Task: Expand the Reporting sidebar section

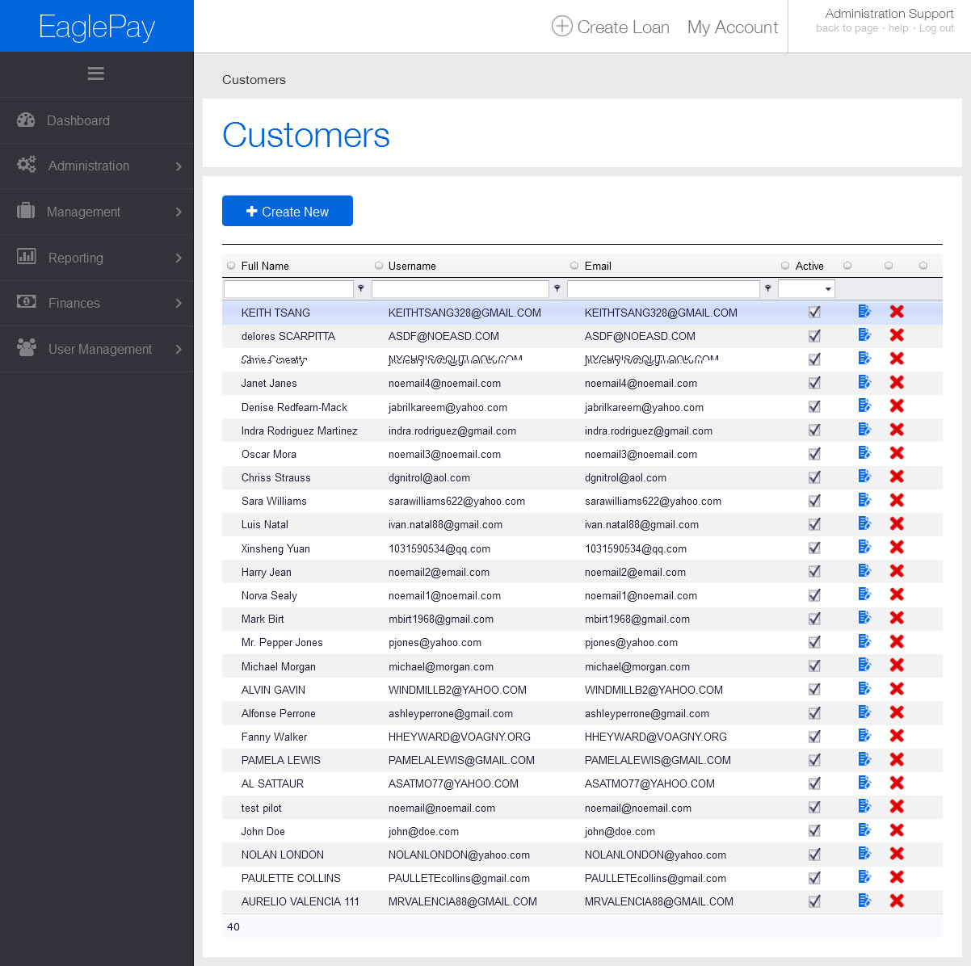Action: point(97,258)
